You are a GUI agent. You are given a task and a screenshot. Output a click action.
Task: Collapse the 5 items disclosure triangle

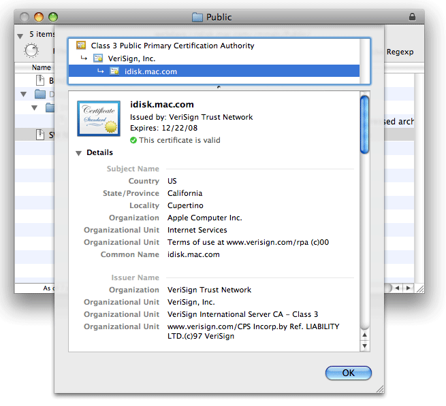[20, 35]
